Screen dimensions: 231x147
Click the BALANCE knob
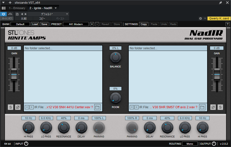[116, 57]
